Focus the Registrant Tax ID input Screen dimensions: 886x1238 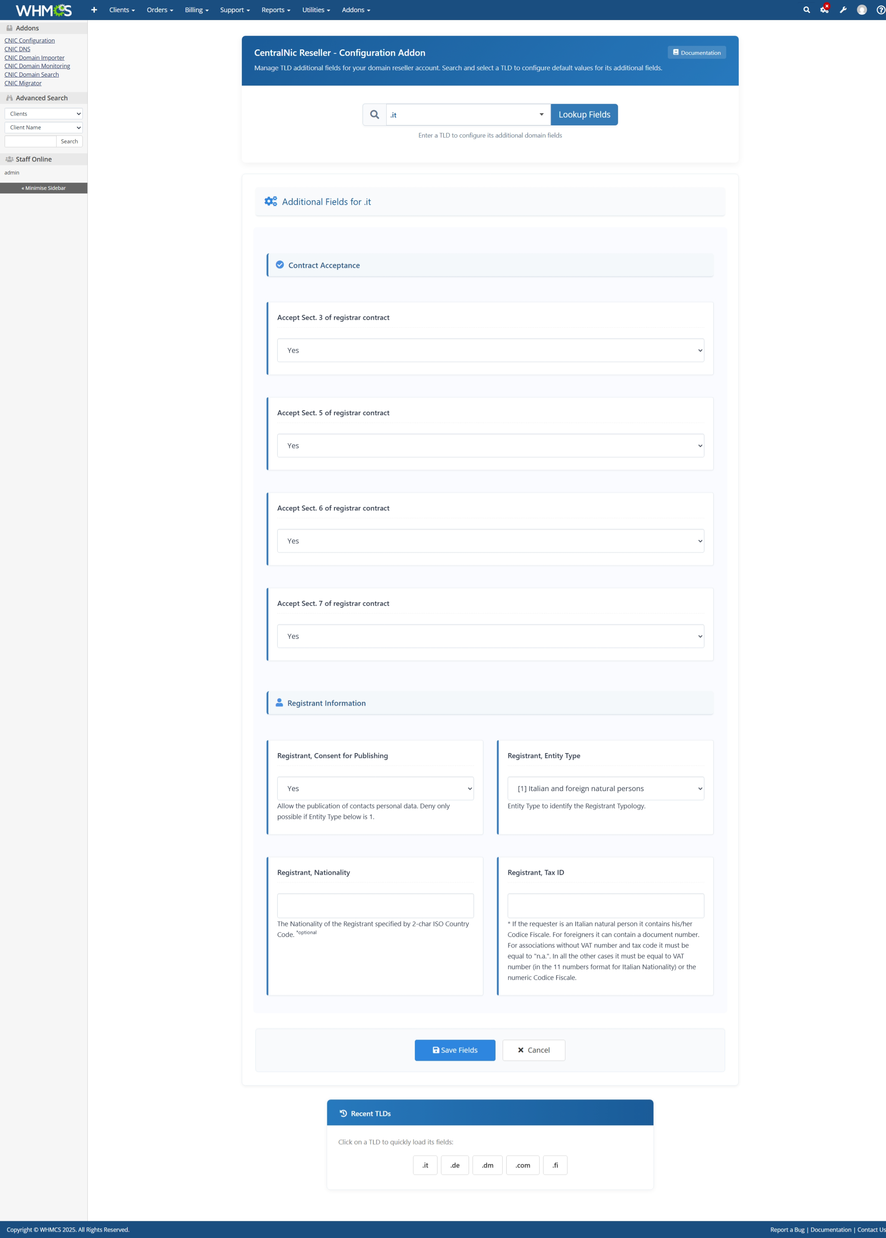pyautogui.click(x=606, y=905)
